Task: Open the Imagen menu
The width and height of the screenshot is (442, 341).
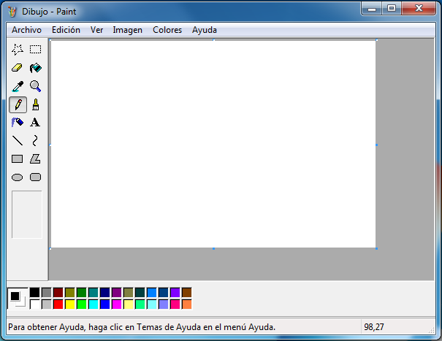Action: coord(127,30)
